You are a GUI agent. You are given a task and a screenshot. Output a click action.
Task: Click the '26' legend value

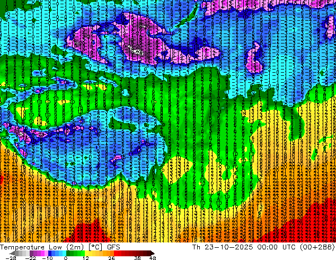coord(111,258)
